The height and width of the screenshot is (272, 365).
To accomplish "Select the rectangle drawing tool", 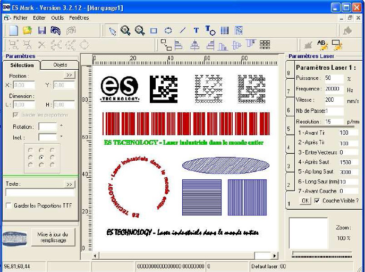I will click(x=154, y=30).
